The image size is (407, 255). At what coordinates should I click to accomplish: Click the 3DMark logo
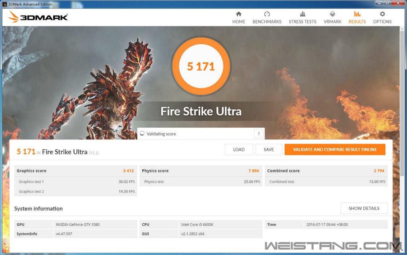(38, 17)
